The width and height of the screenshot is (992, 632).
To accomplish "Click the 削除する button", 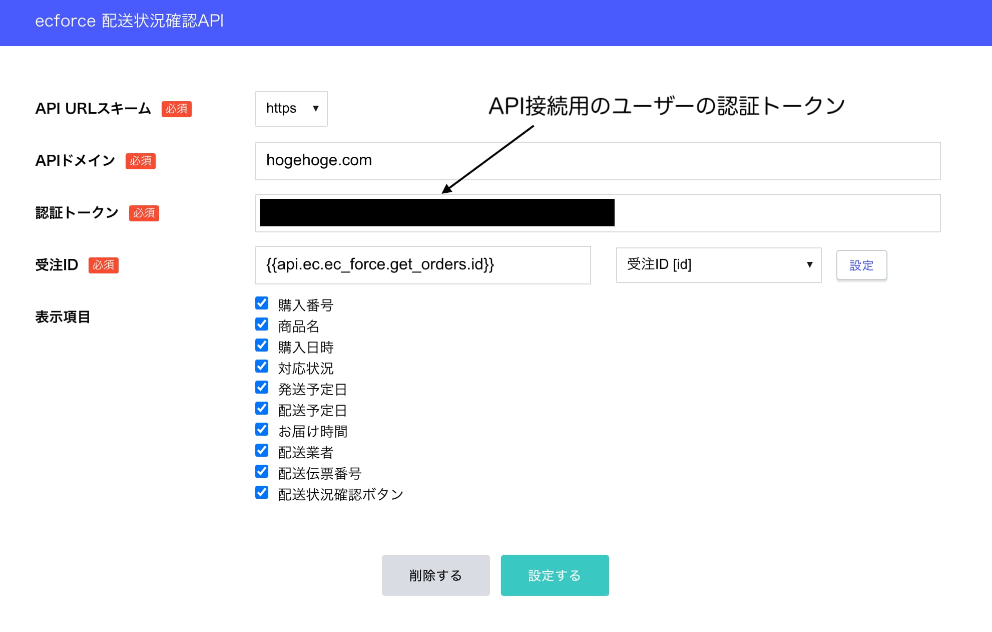I will [435, 575].
